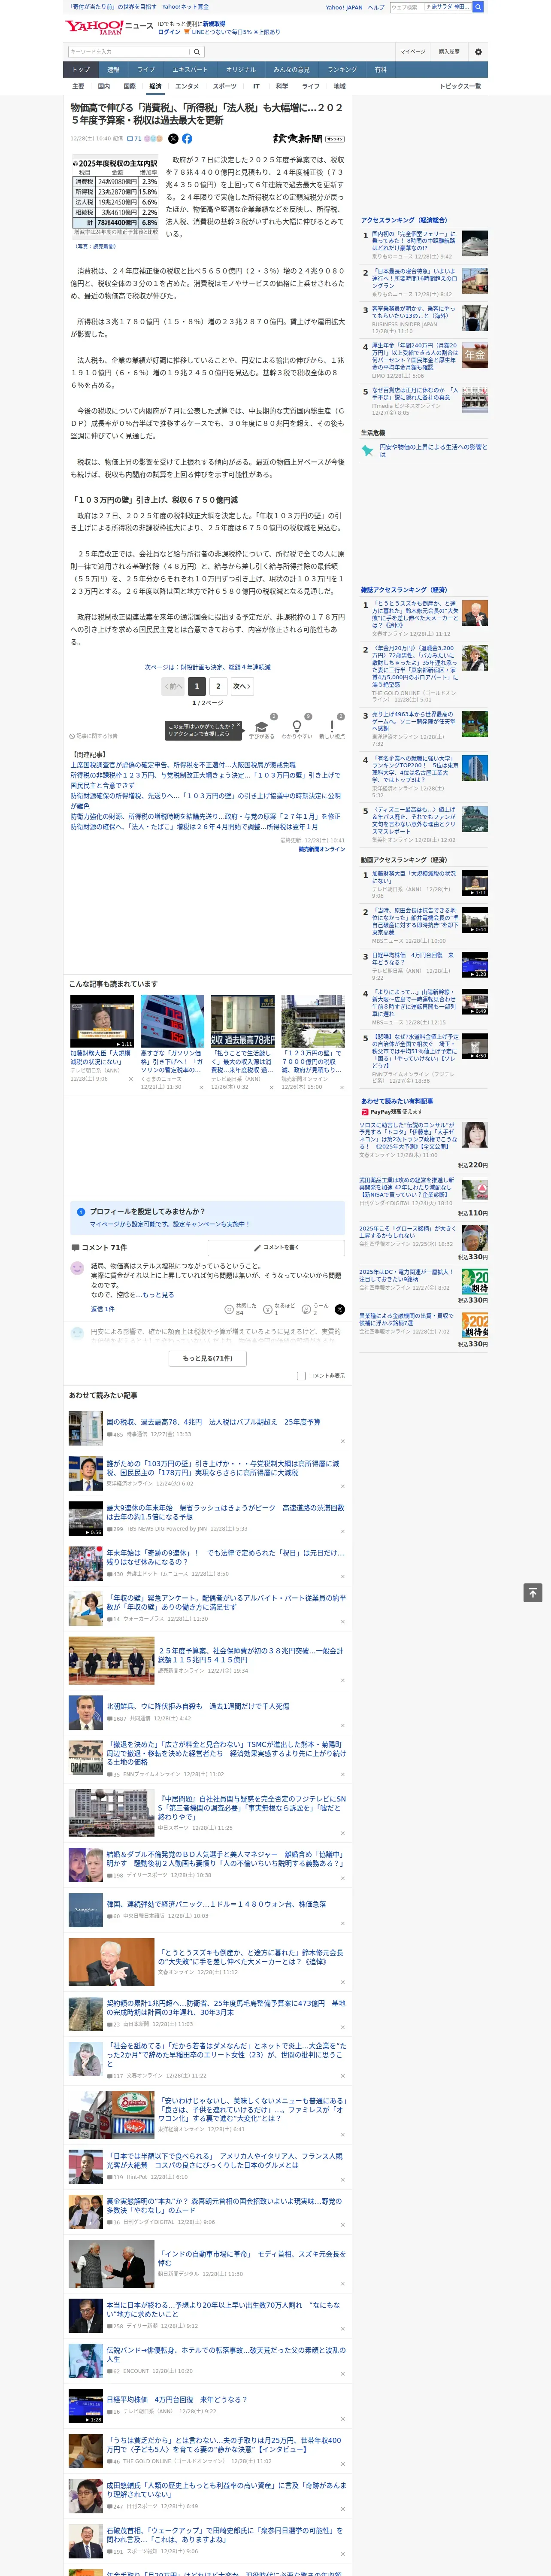
Task: Click the 'ログイン' link
Action: [x=170, y=32]
